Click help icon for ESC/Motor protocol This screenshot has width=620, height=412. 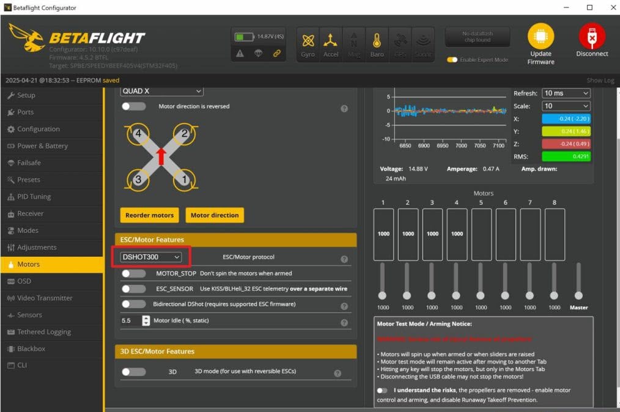pyautogui.click(x=344, y=259)
